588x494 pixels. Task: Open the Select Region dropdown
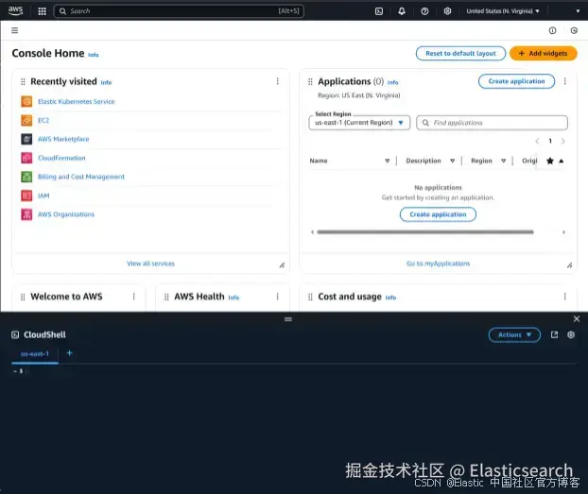tap(359, 123)
